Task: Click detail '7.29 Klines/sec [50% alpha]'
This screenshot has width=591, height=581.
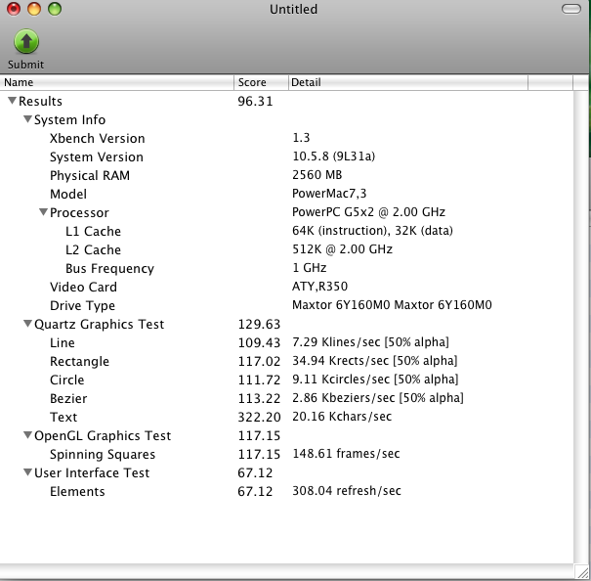Action: pos(371,342)
